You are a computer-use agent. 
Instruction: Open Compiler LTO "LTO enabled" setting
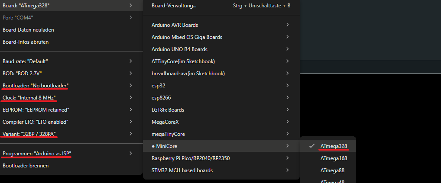tap(36, 122)
